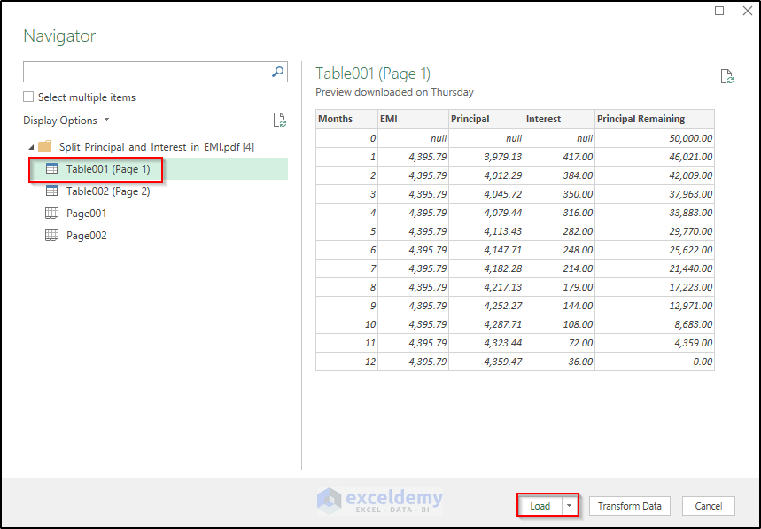Image resolution: width=761 pixels, height=529 pixels.
Task: Enable Select multiple items checkbox
Action: 28,97
